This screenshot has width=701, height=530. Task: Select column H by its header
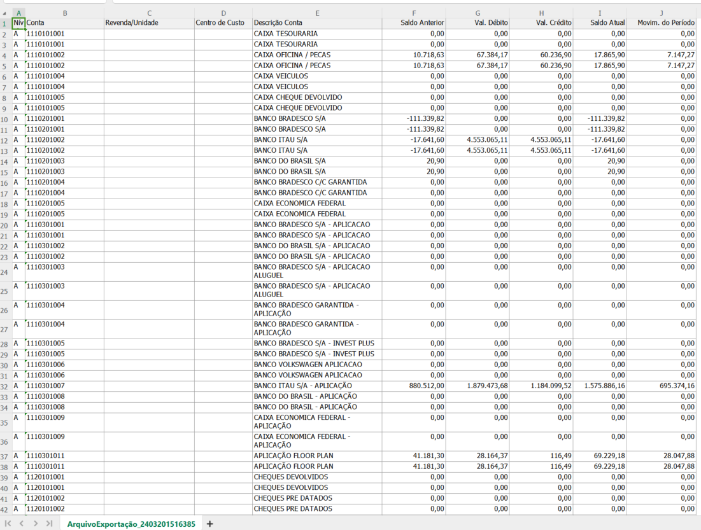click(541, 13)
